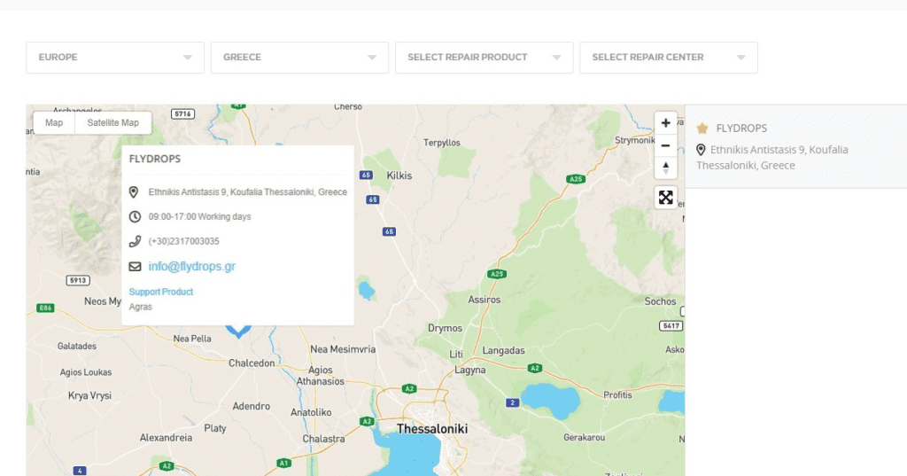The width and height of the screenshot is (907, 476).
Task: Click the 09:00-17:00 Working days text
Action: [x=199, y=216]
